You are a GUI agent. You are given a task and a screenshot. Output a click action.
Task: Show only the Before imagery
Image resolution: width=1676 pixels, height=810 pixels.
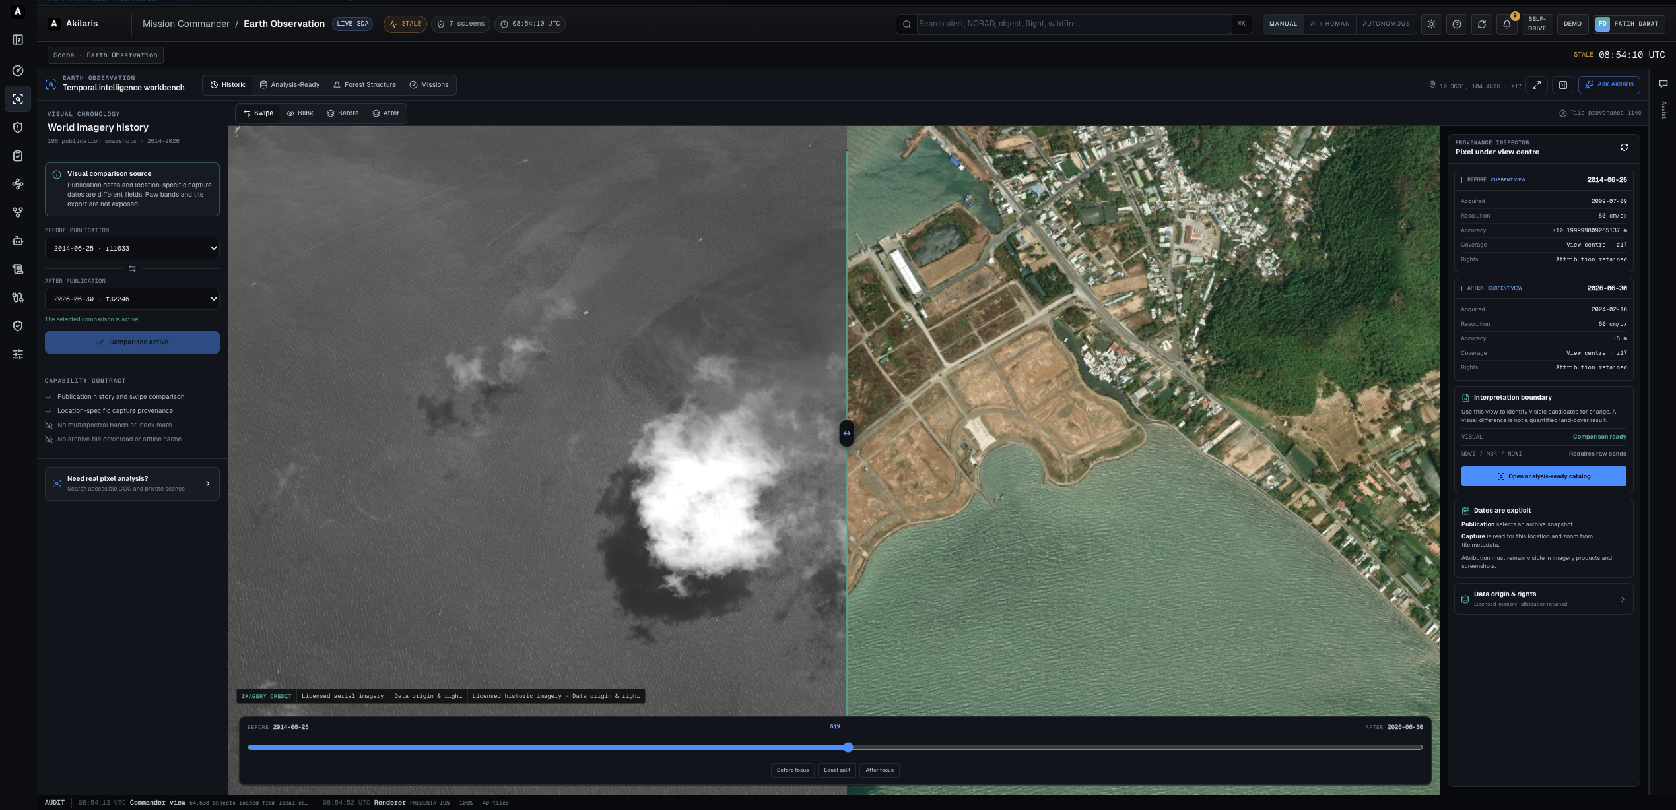pos(343,113)
